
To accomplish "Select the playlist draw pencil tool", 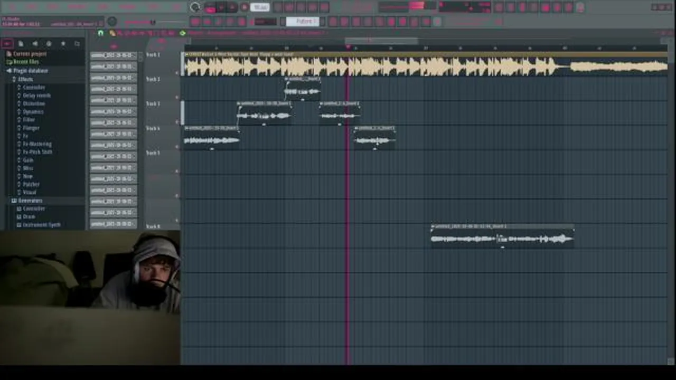I will (112, 33).
